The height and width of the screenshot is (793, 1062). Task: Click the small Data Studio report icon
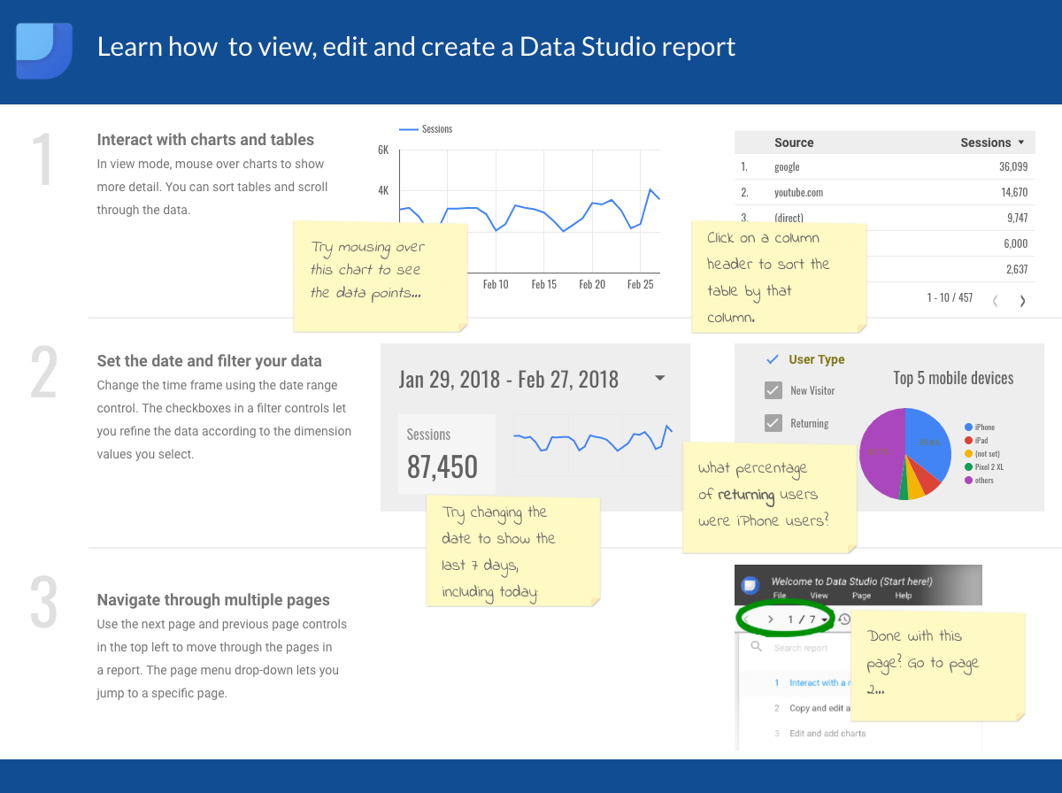pos(750,585)
